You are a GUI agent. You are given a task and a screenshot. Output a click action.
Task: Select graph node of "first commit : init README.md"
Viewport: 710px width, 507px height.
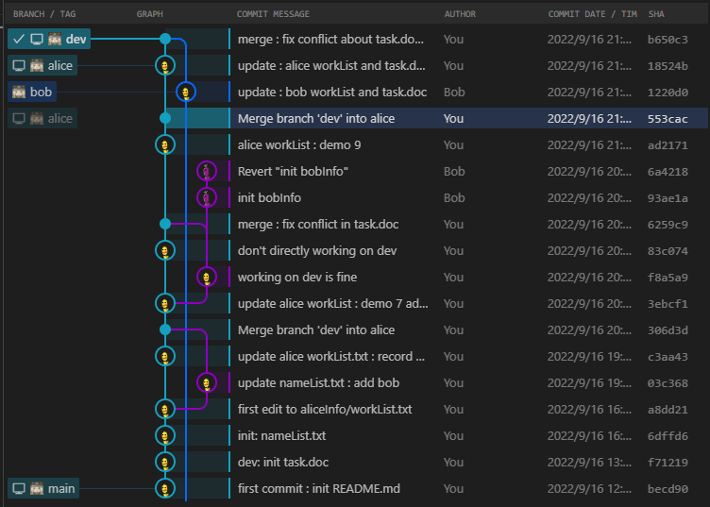165,489
